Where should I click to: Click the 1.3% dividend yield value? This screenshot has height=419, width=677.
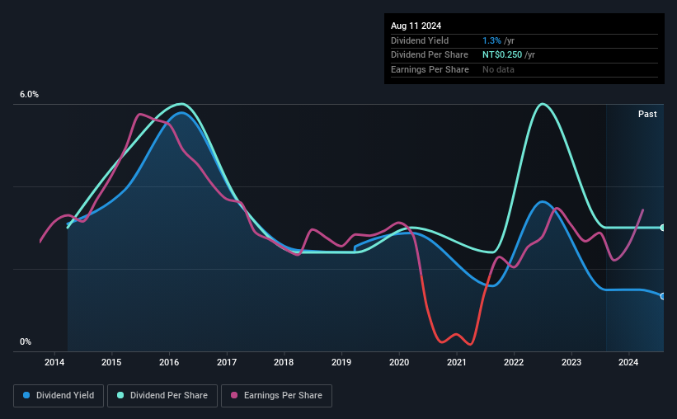(491, 40)
